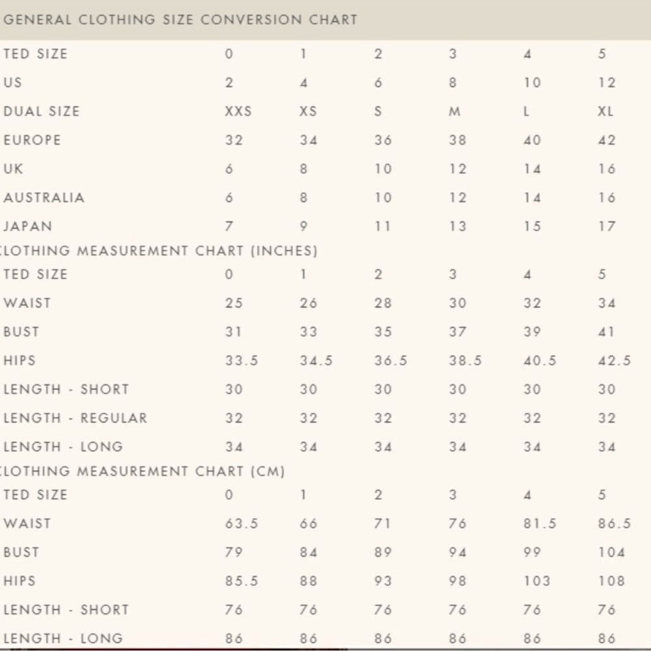Select the 63.5 waist value in centimeters
This screenshot has width=651, height=651.
coord(242,523)
